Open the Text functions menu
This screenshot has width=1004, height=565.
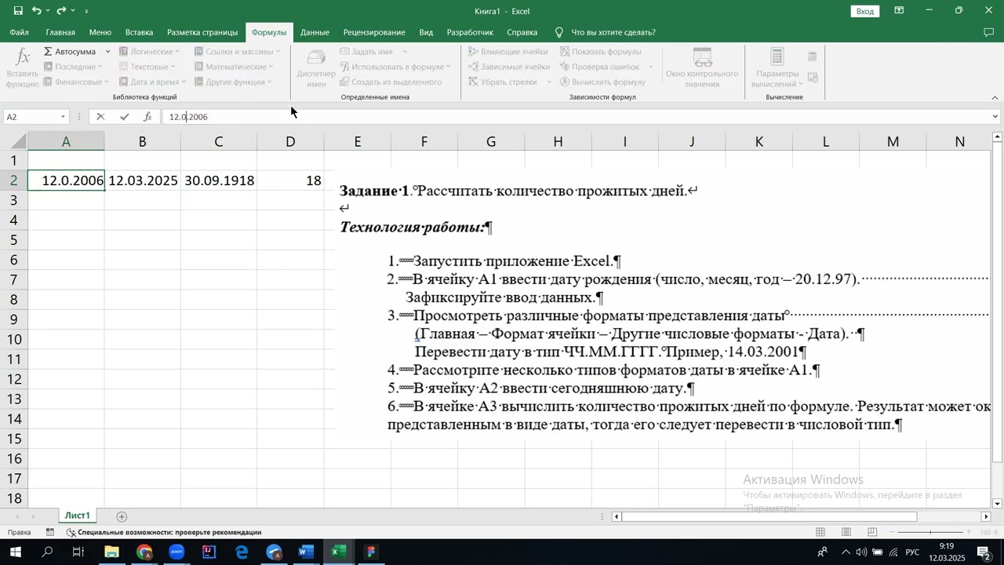[149, 67]
